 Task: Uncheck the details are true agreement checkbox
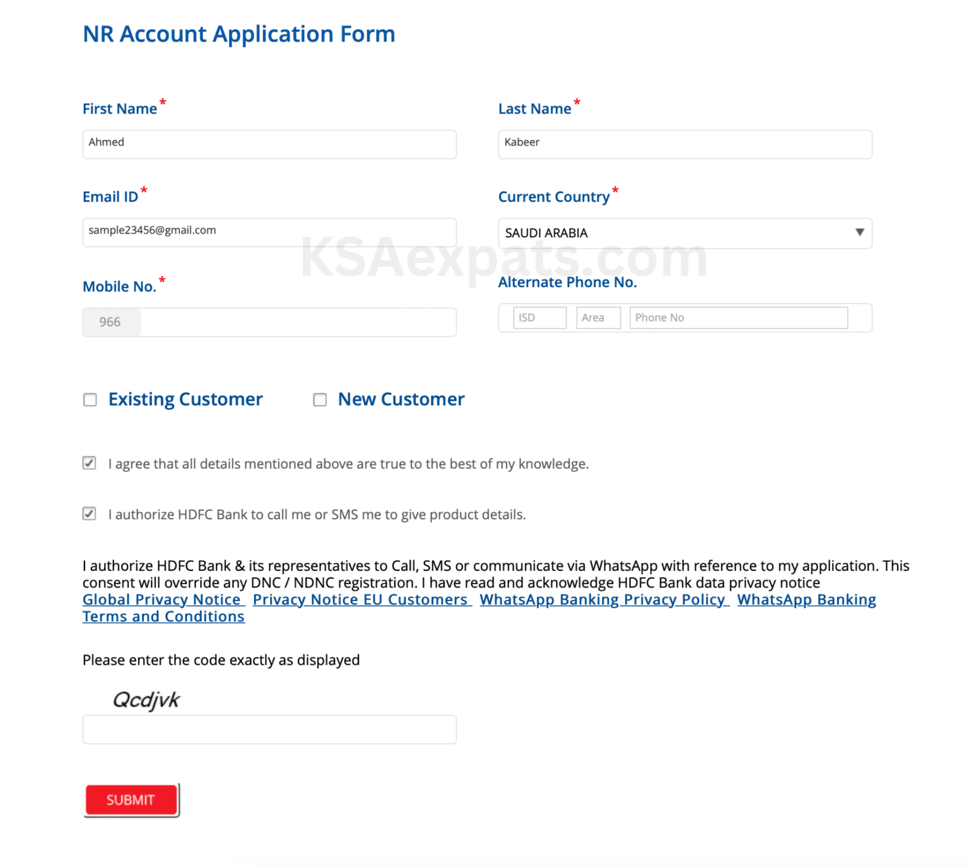tap(89, 462)
